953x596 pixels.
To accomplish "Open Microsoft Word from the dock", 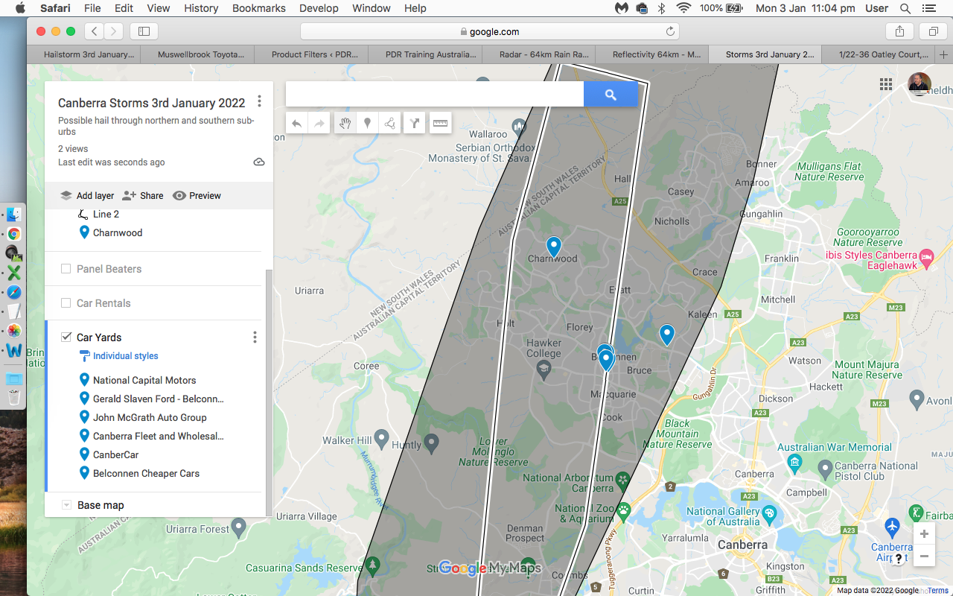I will [x=13, y=350].
